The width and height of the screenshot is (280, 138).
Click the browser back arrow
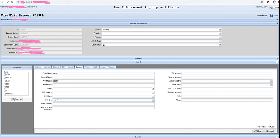3,2
